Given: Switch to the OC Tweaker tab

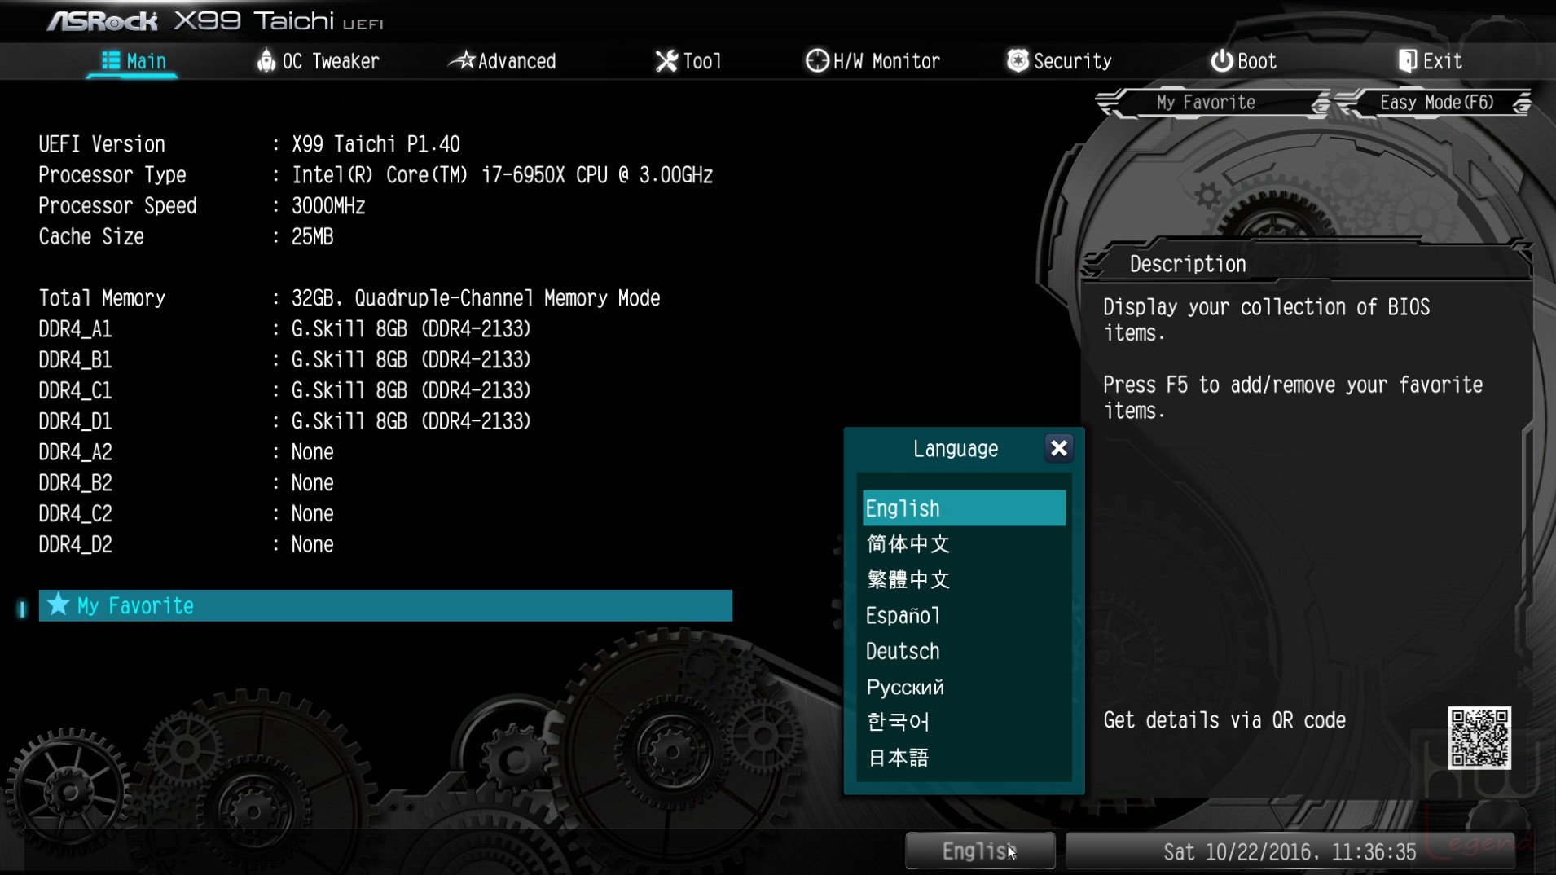Looking at the screenshot, I should click(319, 61).
